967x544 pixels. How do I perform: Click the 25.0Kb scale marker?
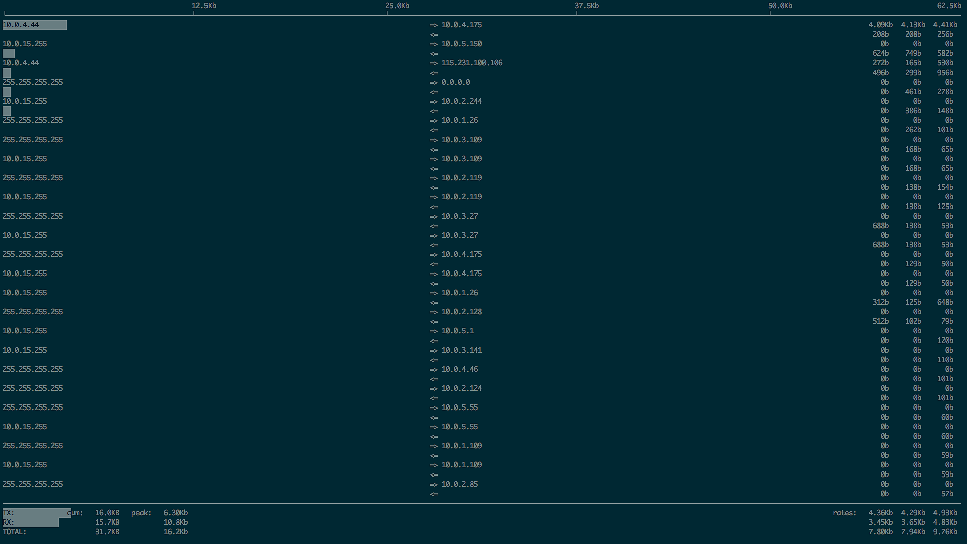(397, 6)
